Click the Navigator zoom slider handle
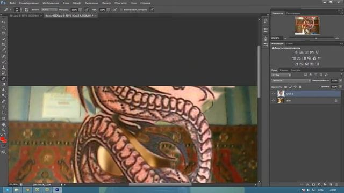Viewport: 344px width, 193px height. pos(316,38)
